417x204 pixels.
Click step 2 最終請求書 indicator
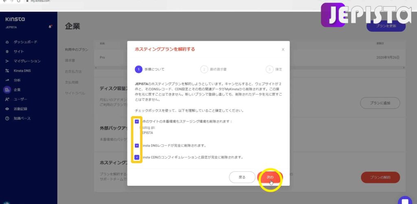tap(213, 69)
